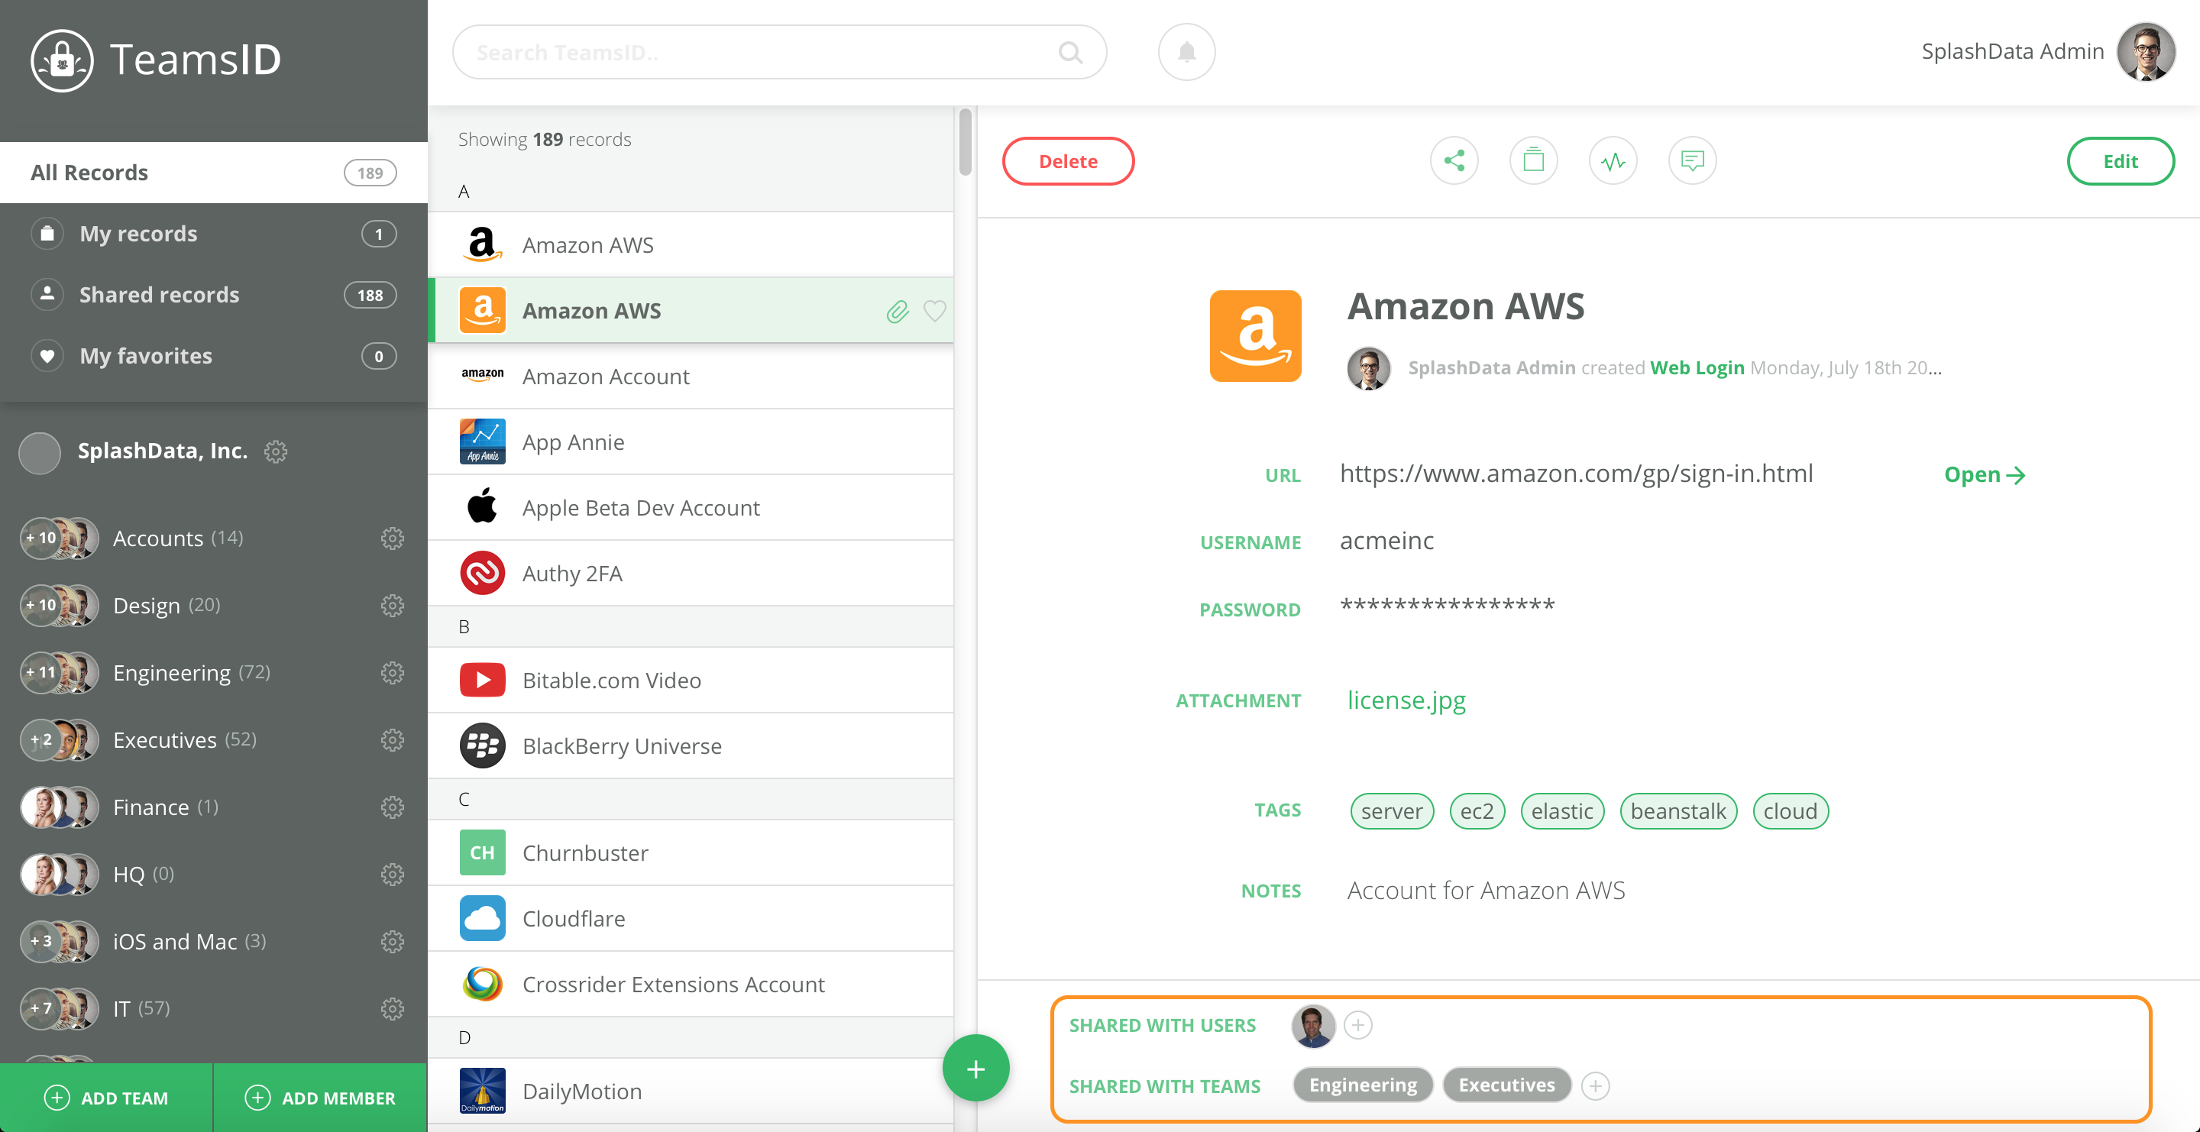Add a team with plus next to Executives
Viewport: 2200px width, 1132px height.
1594,1086
